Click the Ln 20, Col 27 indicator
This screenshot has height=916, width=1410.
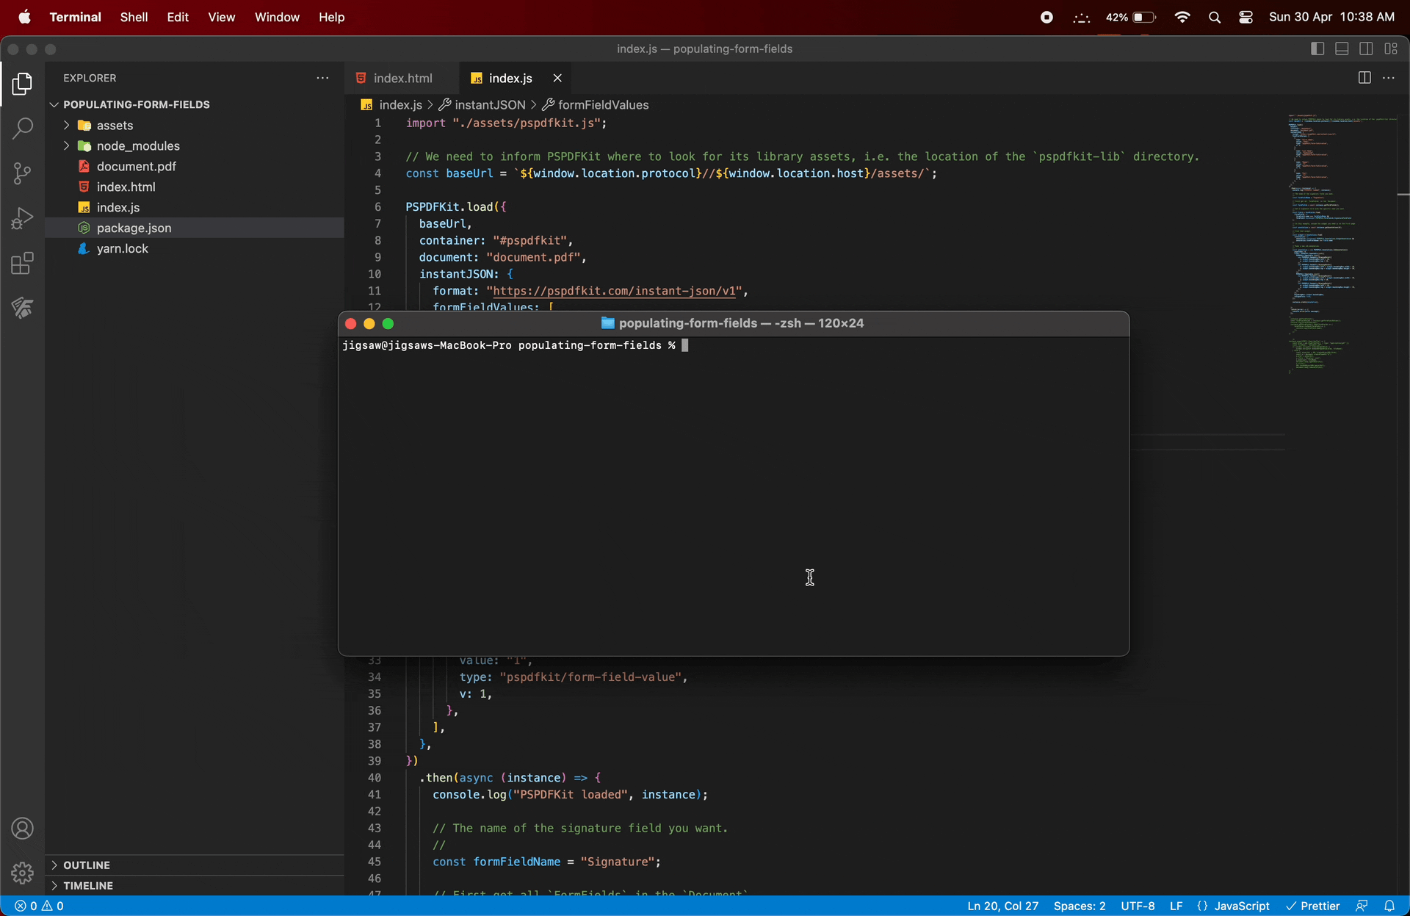(1002, 906)
